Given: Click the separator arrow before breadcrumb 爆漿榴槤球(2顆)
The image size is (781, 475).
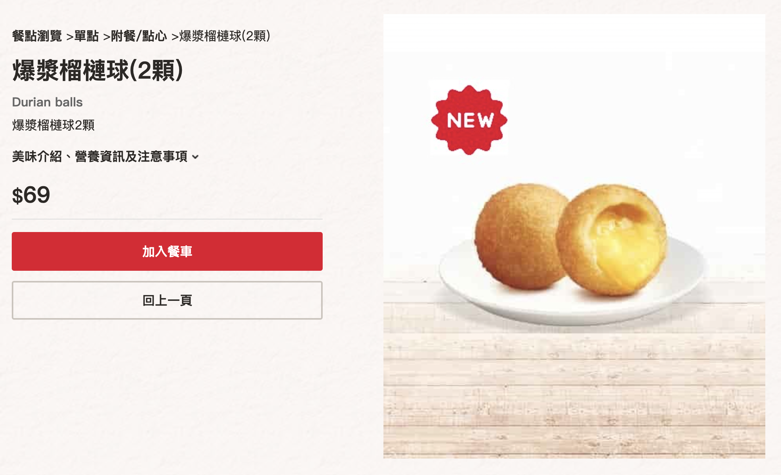Looking at the screenshot, I should tap(175, 37).
